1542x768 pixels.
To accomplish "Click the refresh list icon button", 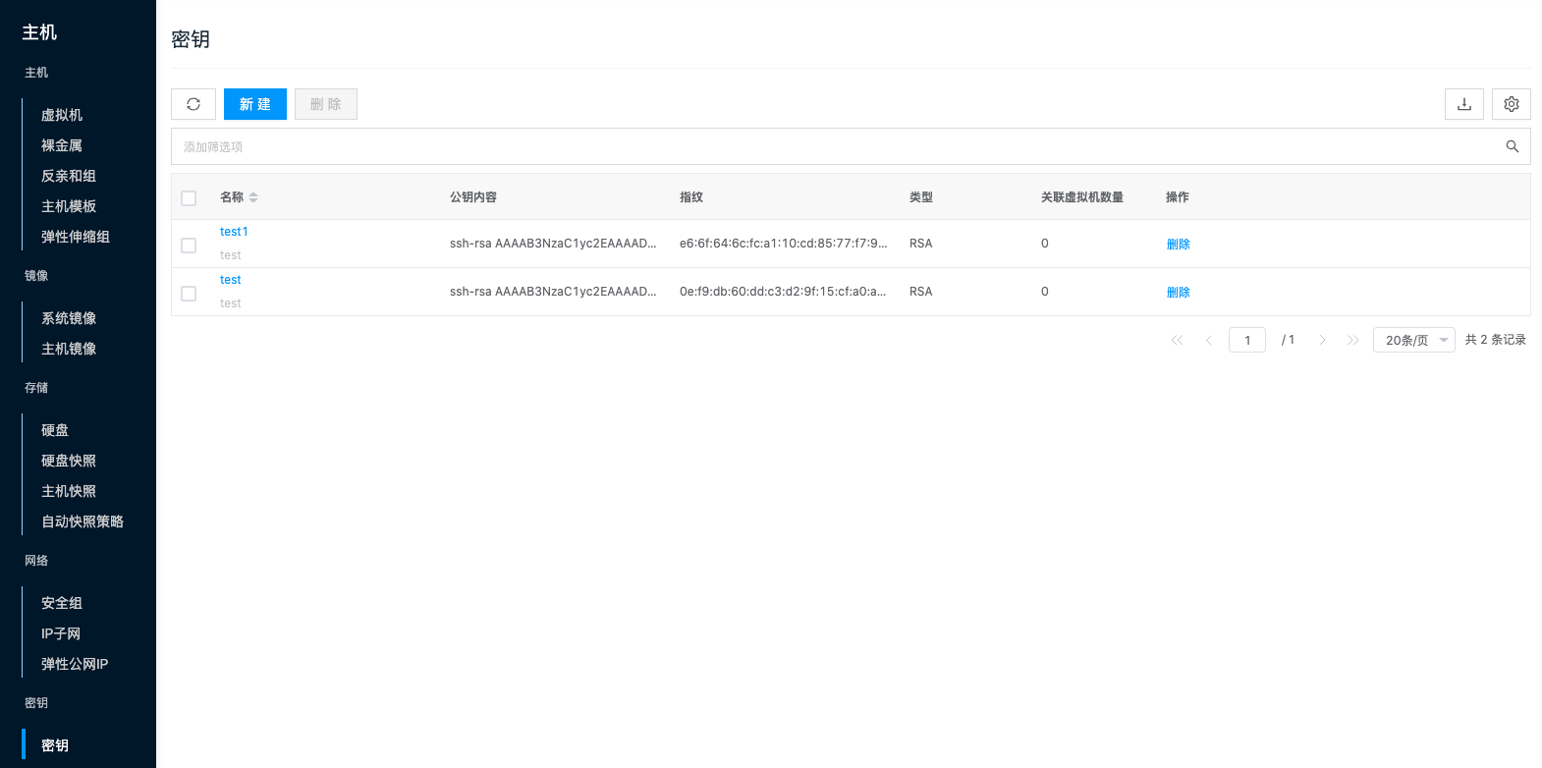I will point(193,104).
